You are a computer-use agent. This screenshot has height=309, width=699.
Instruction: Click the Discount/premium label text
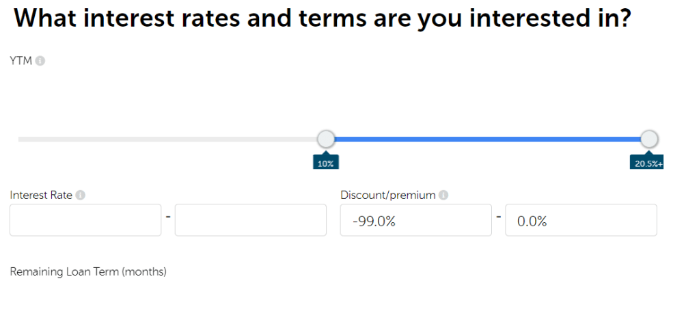[x=387, y=196]
